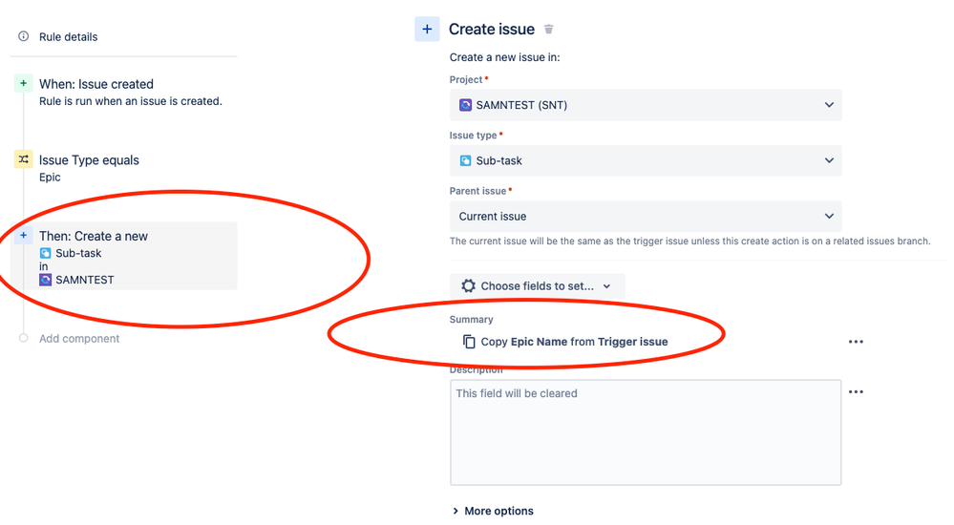Select 'Then: Create a new' action
The width and height of the screenshot is (954, 525).
[x=123, y=256]
